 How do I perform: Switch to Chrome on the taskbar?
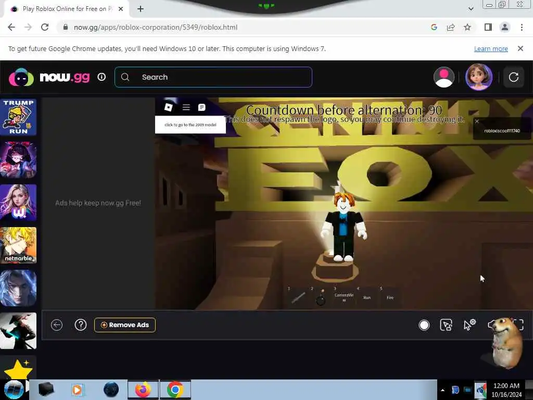click(175, 390)
